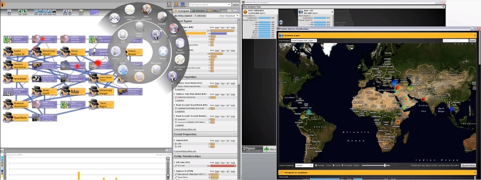
Task: Choose publish in the radial menu
Action: [123, 70]
